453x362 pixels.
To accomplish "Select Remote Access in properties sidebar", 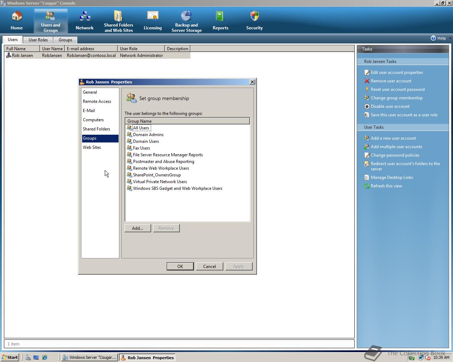I will coord(100,101).
